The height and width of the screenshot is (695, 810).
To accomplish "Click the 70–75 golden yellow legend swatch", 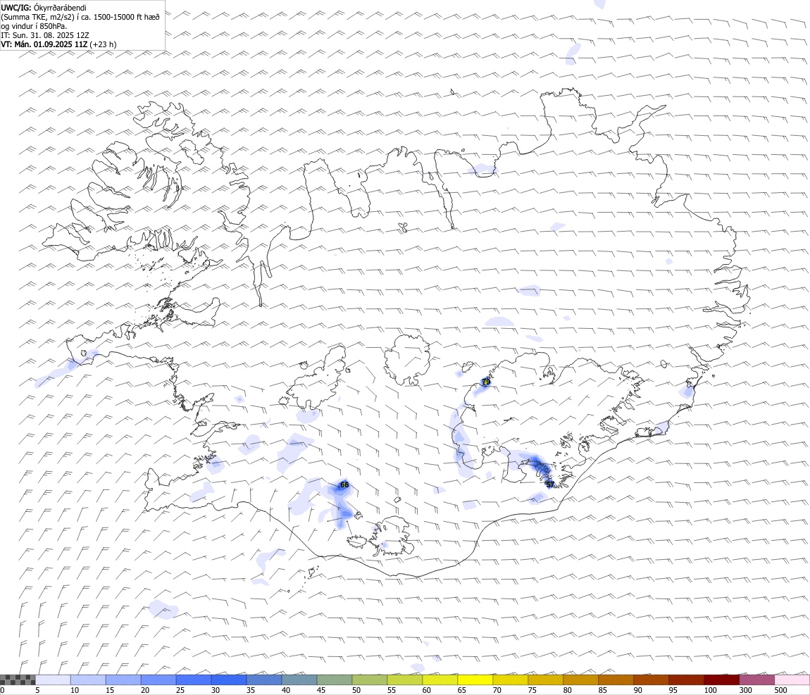I will click(x=511, y=680).
